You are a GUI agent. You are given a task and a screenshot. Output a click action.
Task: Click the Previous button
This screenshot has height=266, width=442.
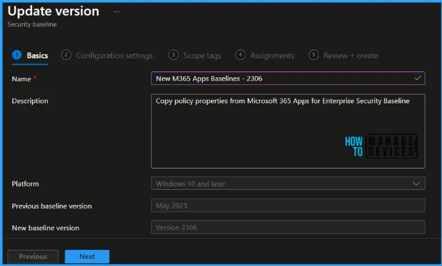33,256
